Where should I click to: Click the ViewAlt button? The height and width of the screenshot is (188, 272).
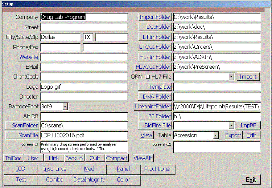pyautogui.click(x=143, y=158)
